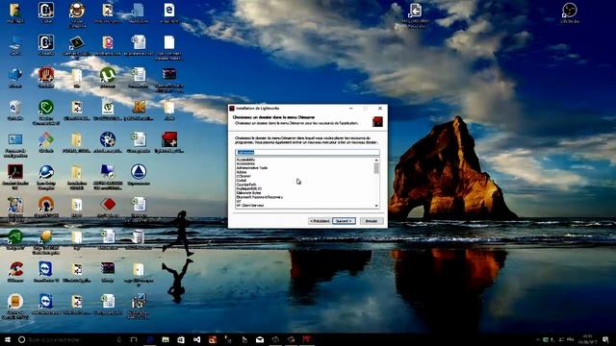
Task: Open the This PC desktop icon
Action: tap(15, 43)
